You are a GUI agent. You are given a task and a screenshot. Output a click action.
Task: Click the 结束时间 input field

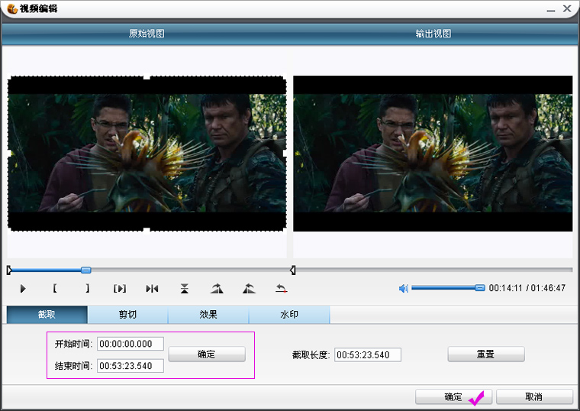click(x=130, y=366)
